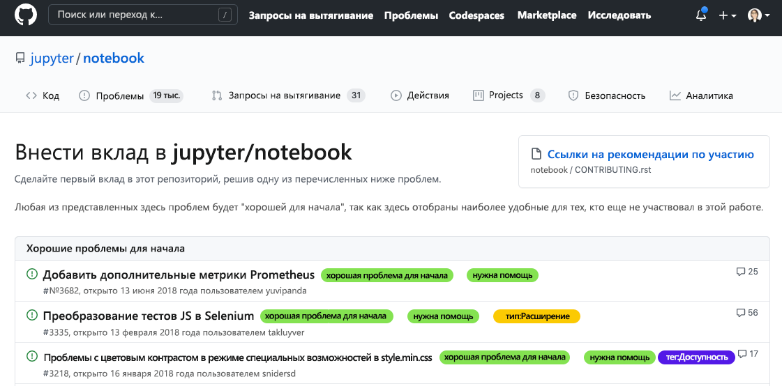Click the repository icon beside jupyter

pos(20,59)
